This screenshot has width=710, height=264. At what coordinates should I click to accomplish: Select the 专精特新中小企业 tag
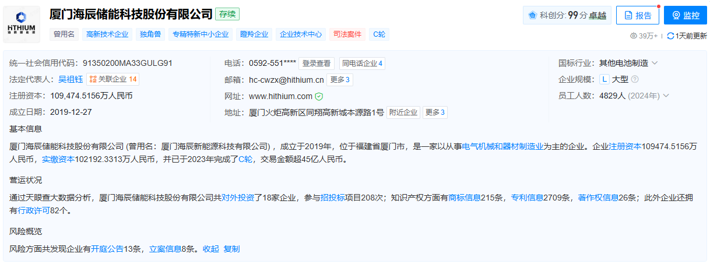201,34
